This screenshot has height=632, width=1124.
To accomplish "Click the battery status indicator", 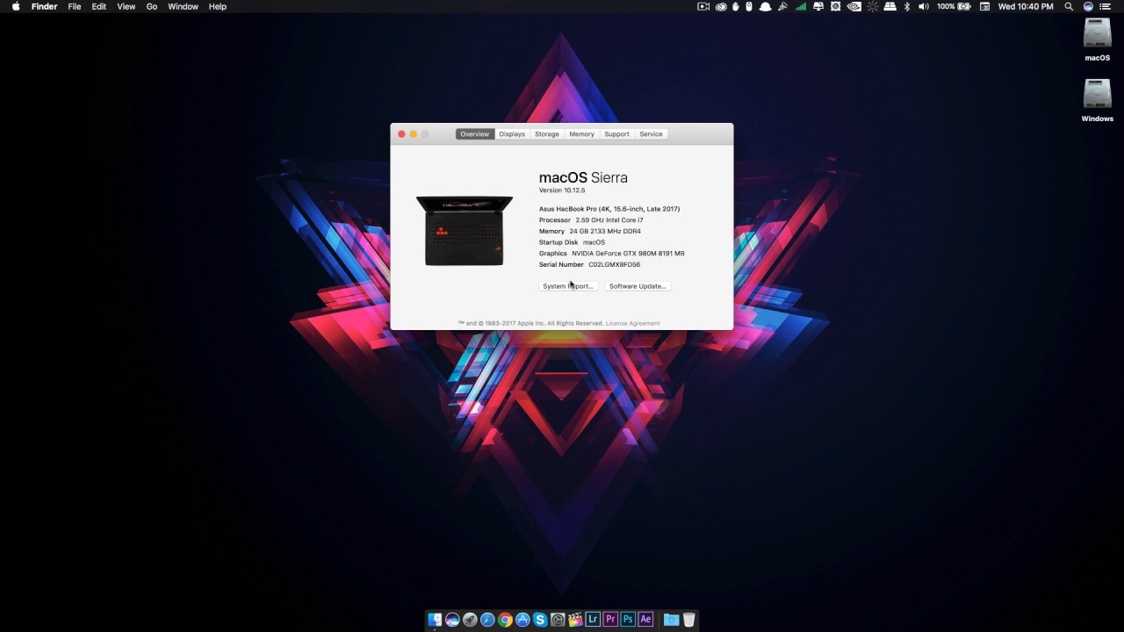I will point(954,6).
